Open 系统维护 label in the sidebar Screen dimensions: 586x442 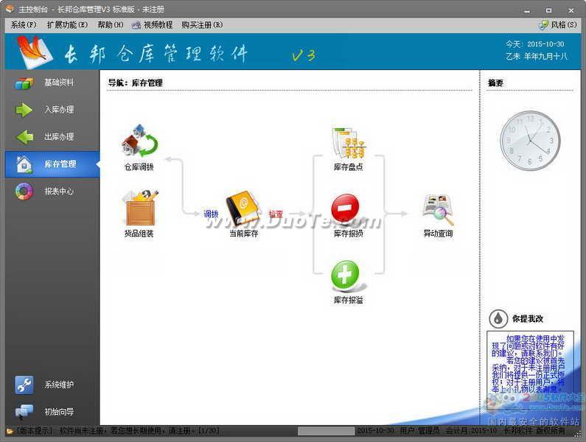pos(59,385)
